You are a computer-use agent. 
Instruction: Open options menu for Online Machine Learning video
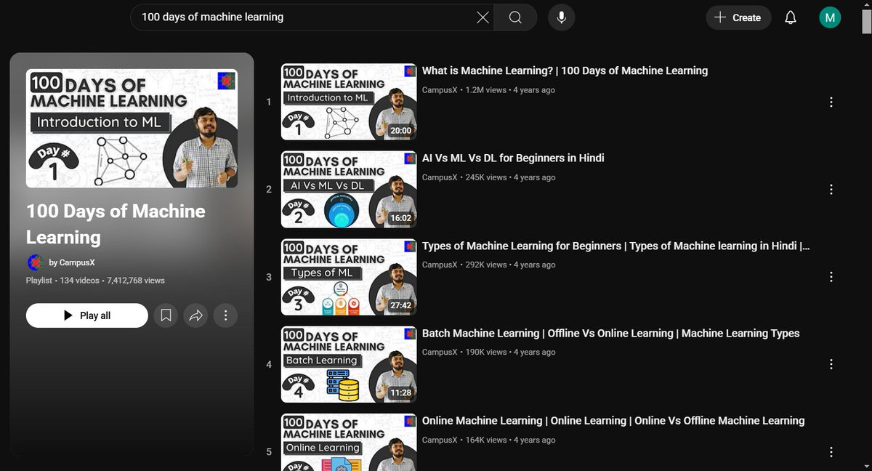coord(831,451)
